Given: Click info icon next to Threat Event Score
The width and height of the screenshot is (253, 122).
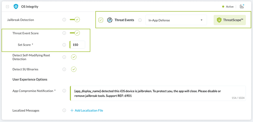Looking at the screenshot, I should tap(64, 33).
